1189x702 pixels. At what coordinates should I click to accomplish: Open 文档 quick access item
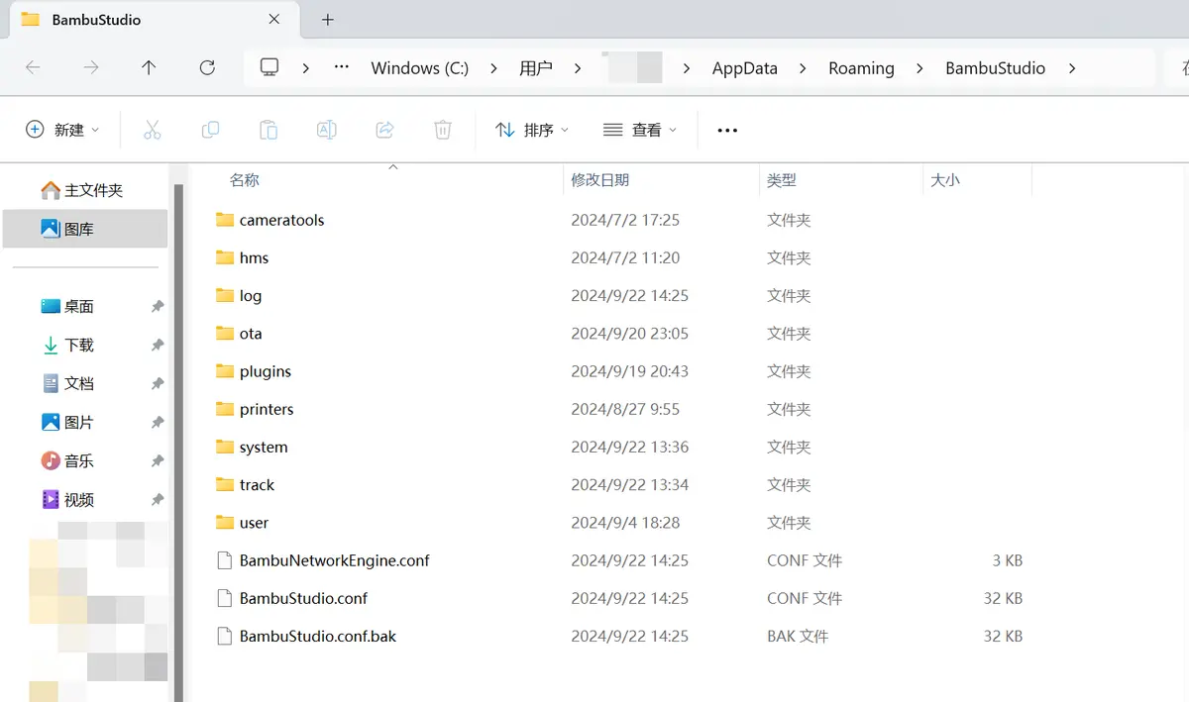[67, 384]
